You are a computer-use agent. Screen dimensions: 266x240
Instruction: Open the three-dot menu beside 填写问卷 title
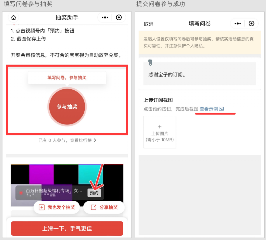[x=237, y=24]
